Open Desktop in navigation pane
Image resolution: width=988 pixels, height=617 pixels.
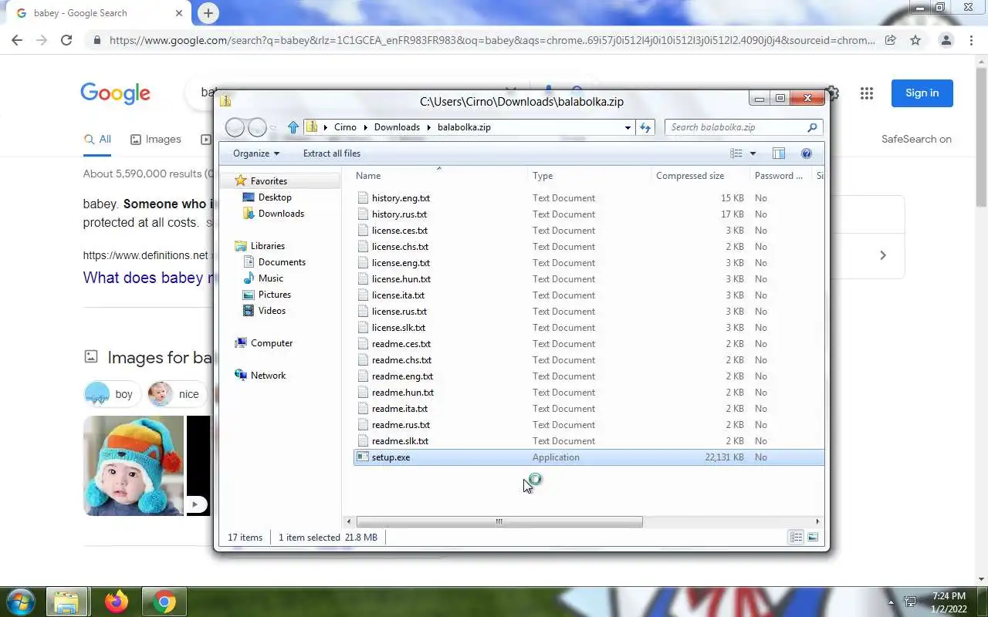275,197
